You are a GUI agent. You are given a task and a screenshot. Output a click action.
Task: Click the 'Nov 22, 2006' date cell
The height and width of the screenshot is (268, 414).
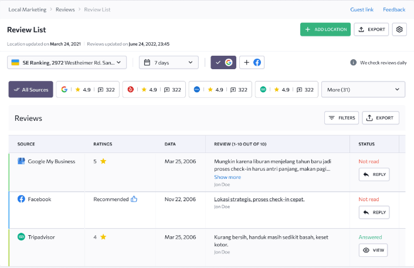click(180, 199)
